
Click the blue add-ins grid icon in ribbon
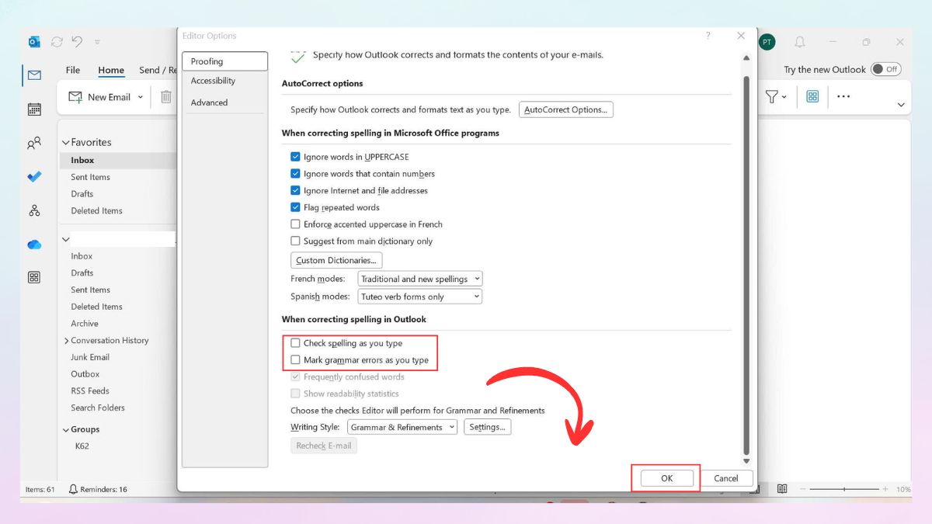pos(812,97)
